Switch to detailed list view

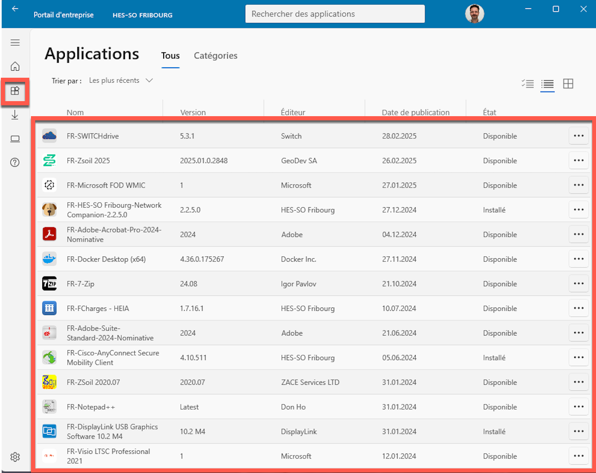(547, 84)
